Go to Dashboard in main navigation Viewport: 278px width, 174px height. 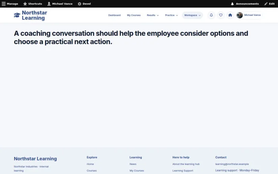pos(114,15)
